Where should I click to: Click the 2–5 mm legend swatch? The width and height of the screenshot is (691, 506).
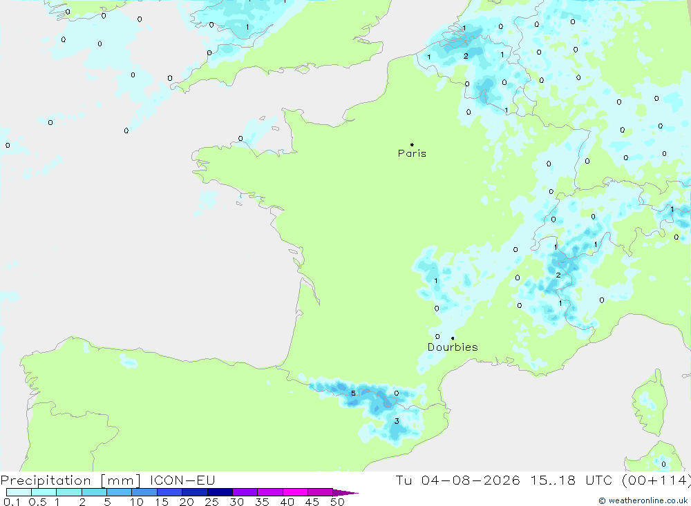[x=94, y=492]
